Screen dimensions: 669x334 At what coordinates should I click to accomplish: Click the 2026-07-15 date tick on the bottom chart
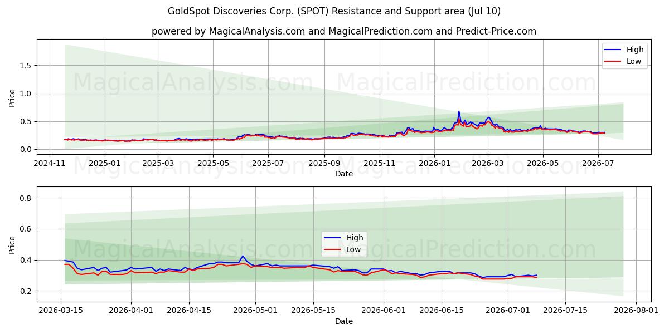pos(566,311)
